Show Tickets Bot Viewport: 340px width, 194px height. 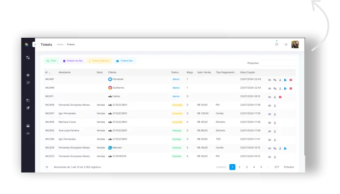pos(124,61)
